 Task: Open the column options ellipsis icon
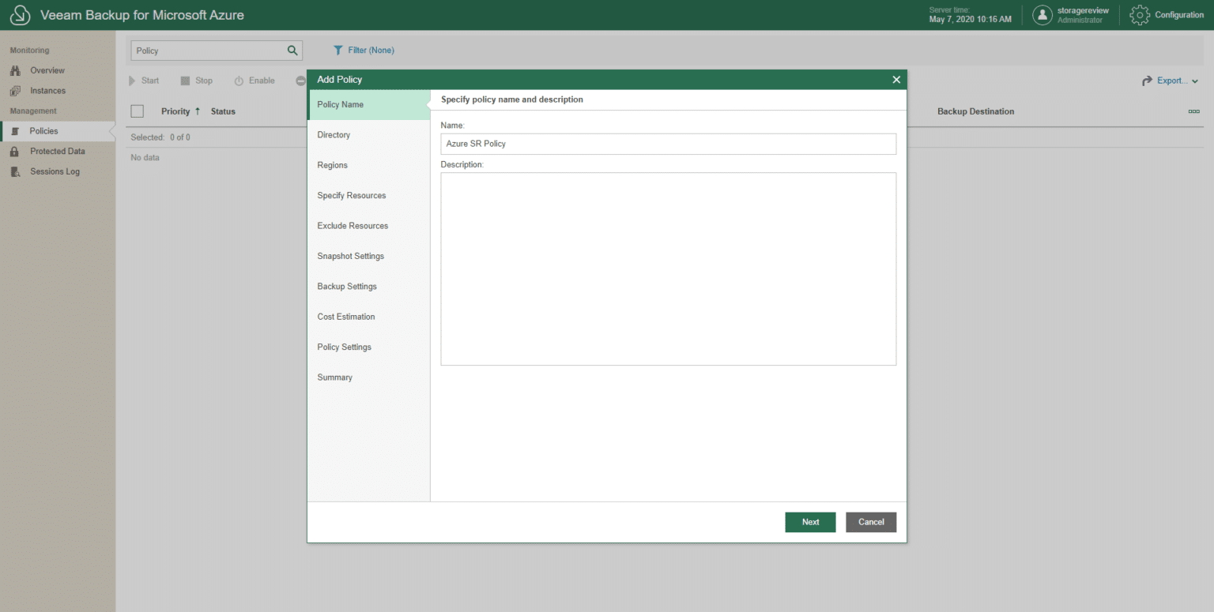click(x=1193, y=111)
